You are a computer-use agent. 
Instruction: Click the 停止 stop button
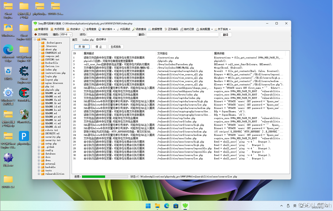tap(99, 47)
